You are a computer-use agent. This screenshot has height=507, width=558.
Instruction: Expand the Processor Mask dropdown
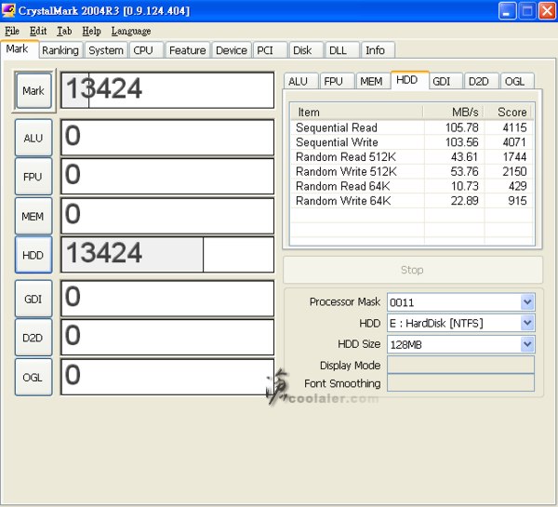click(x=527, y=302)
